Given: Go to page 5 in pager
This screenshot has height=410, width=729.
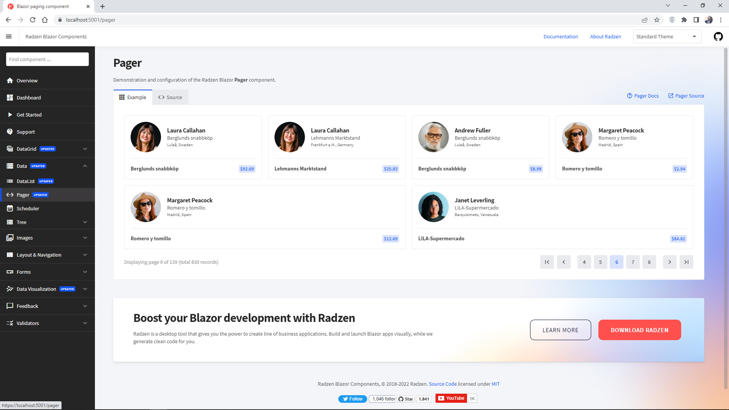Looking at the screenshot, I should click(600, 262).
